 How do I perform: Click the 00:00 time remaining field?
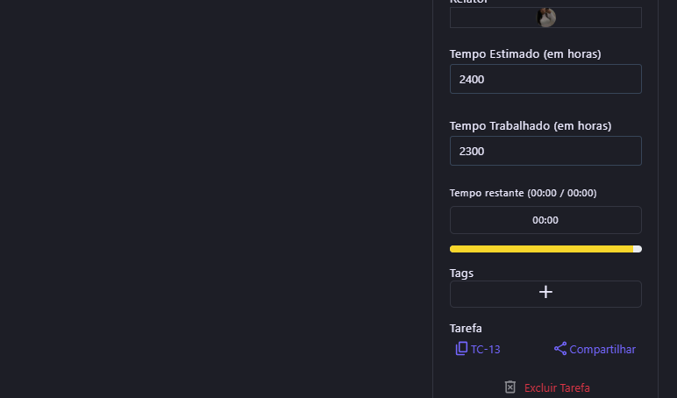tap(545, 220)
